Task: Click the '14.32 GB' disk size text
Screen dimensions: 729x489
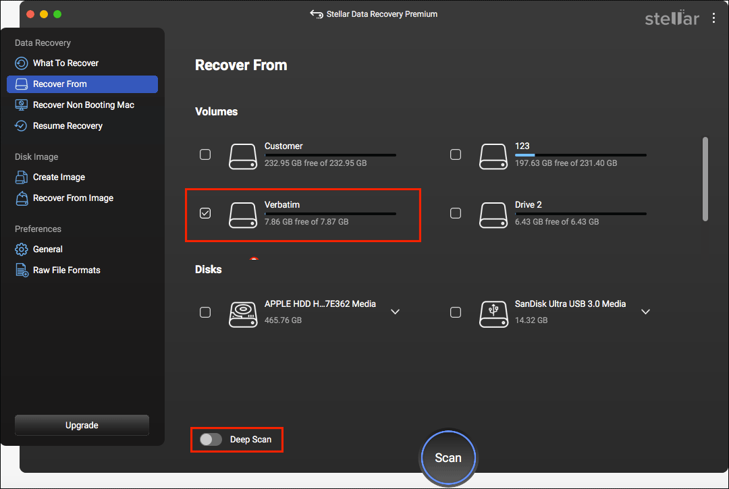Action: pos(531,320)
